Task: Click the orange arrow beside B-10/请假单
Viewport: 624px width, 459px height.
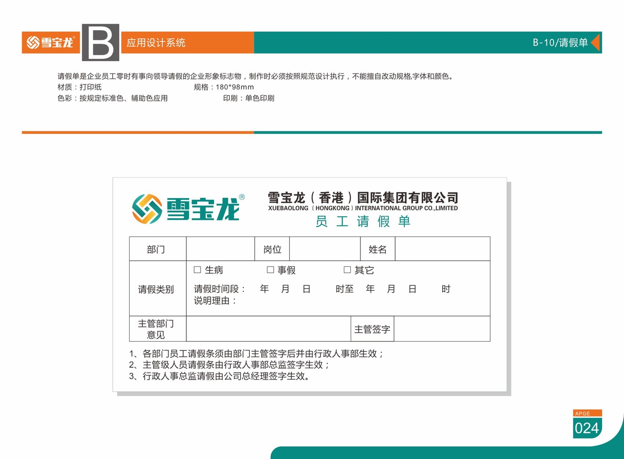Action: click(595, 42)
